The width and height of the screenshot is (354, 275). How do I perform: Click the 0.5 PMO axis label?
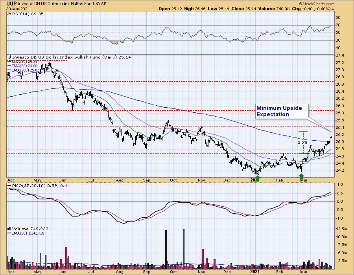pyautogui.click(x=341, y=193)
